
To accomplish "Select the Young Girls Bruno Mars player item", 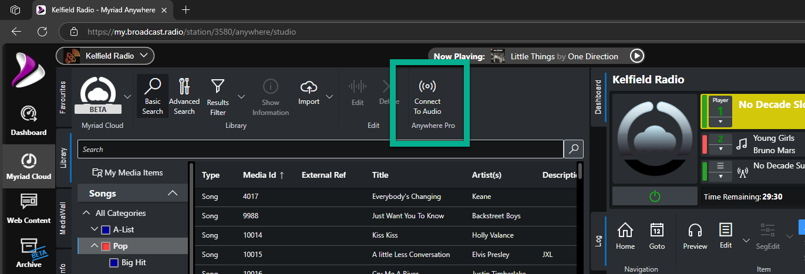I will click(x=753, y=144).
